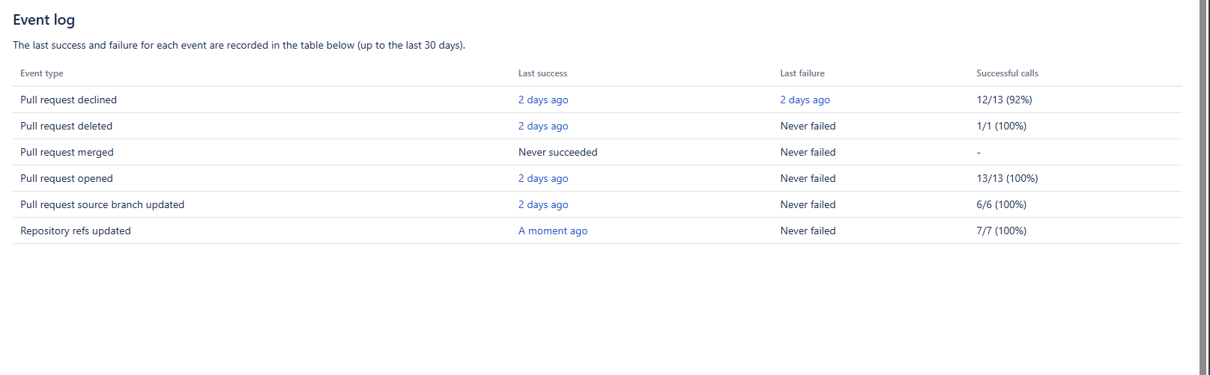Click the 12/13 (92%) successful calls value

pyautogui.click(x=1004, y=100)
